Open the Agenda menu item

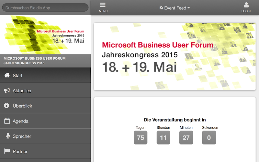pos(21,121)
